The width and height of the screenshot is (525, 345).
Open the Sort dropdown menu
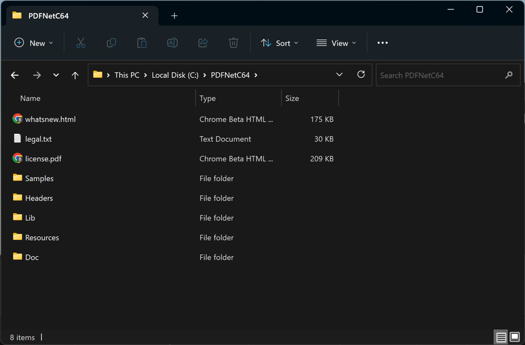(x=280, y=43)
